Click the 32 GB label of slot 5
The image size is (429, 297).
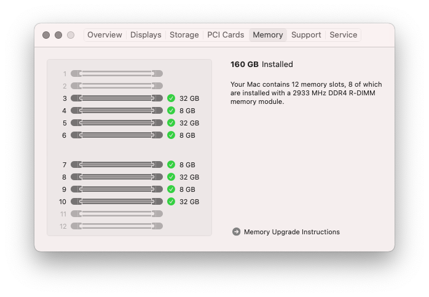189,123
